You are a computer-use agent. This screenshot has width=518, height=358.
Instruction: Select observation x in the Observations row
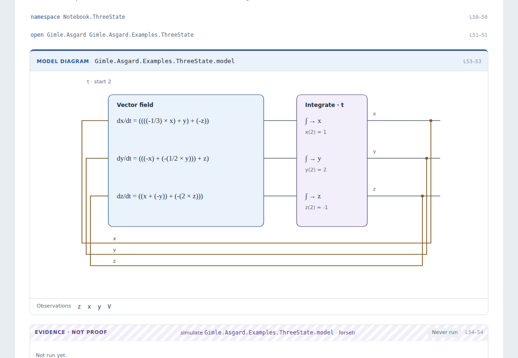click(89, 307)
